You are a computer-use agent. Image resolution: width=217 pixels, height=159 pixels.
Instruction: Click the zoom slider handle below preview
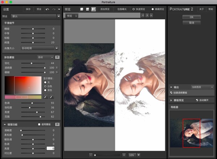[x=95, y=155]
